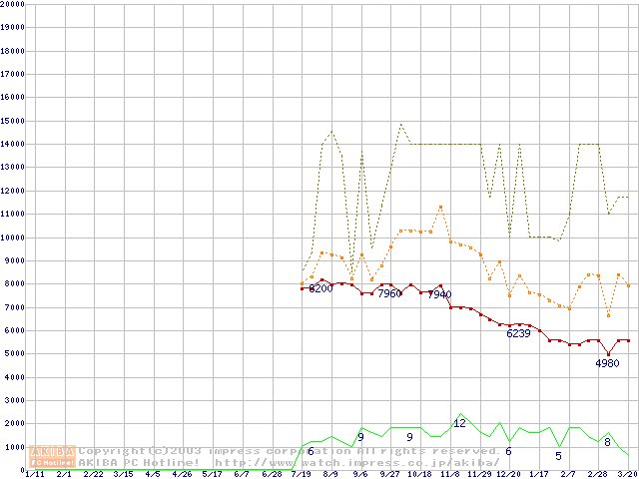Image resolution: width=639 pixels, height=479 pixels.
Task: Click the 7/19 date on x-axis
Action: 301,474
